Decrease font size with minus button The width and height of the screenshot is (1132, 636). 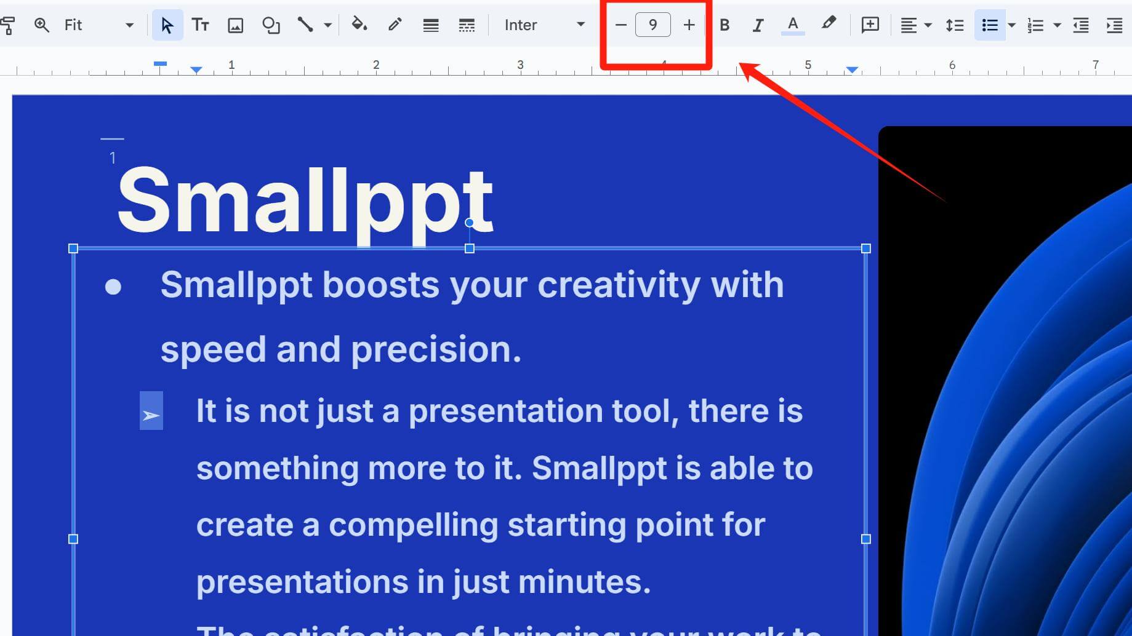tap(620, 25)
